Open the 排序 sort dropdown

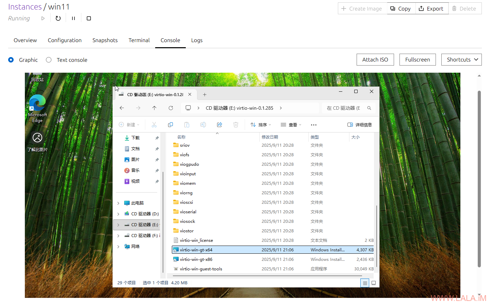(x=261, y=125)
